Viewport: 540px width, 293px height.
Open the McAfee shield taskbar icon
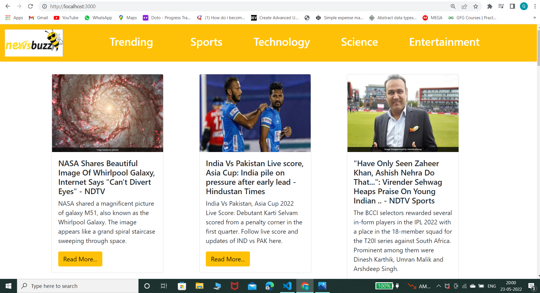tap(234, 286)
